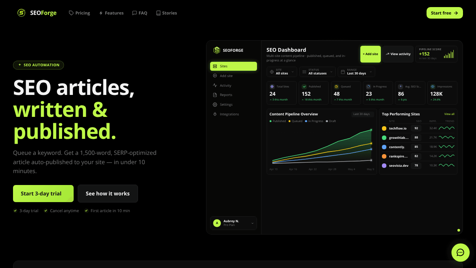This screenshot has height=268, width=476.
Task: Toggle the Published legend item in chart
Action: [278, 121]
